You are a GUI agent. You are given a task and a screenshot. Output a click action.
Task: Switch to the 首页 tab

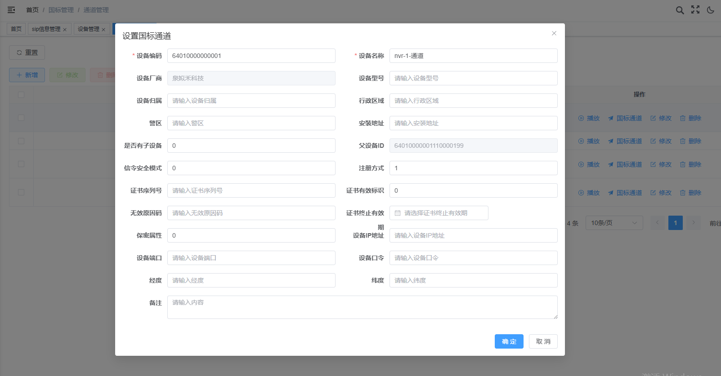tap(16, 29)
